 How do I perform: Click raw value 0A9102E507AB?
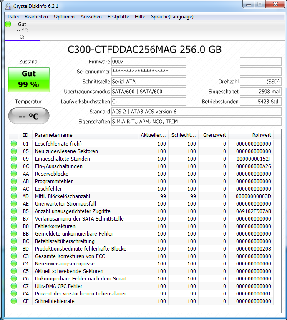tap(254, 211)
